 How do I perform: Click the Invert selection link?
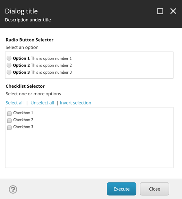(x=75, y=103)
